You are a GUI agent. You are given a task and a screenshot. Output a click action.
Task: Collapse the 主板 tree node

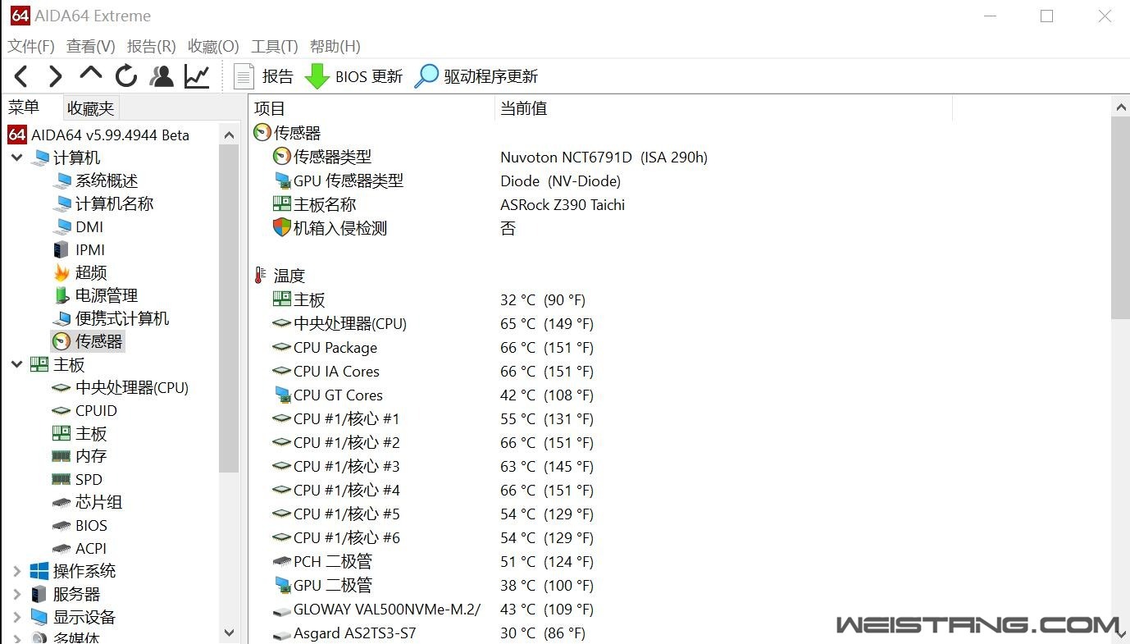click(17, 364)
